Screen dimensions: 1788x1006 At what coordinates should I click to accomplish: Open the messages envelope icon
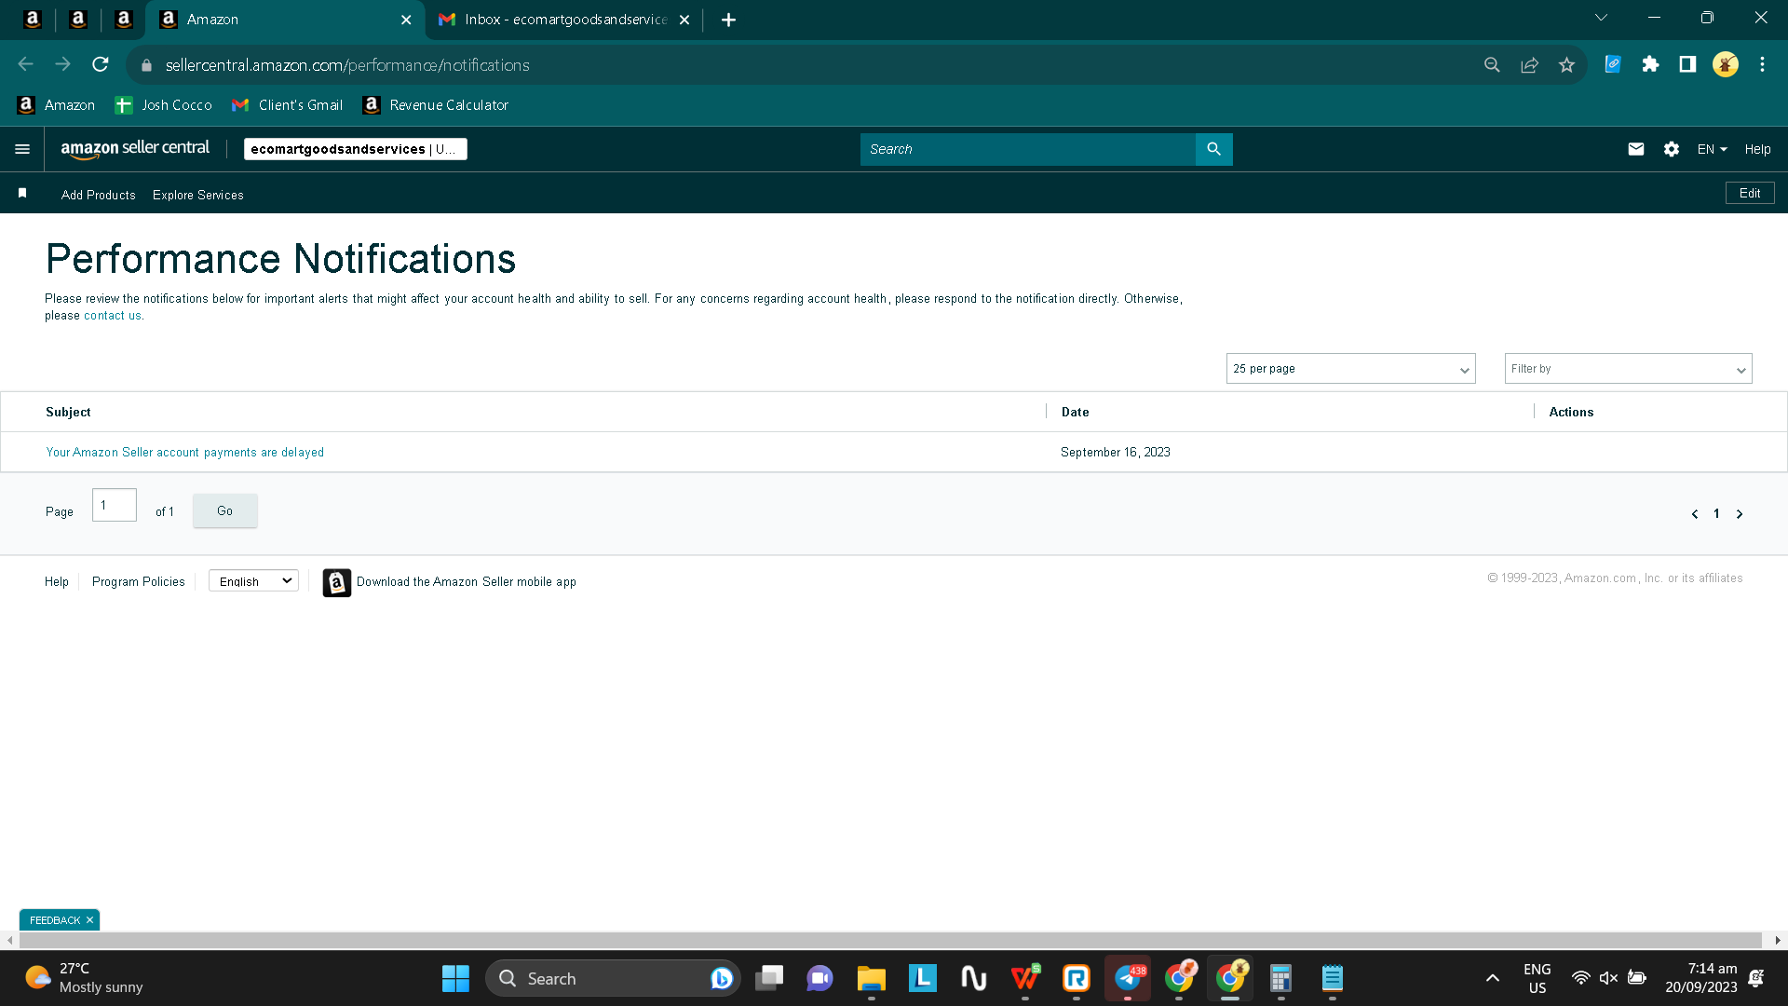[1636, 149]
